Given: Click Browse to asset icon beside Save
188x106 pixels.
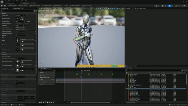Looking at the screenshot, I should tap(5, 6).
